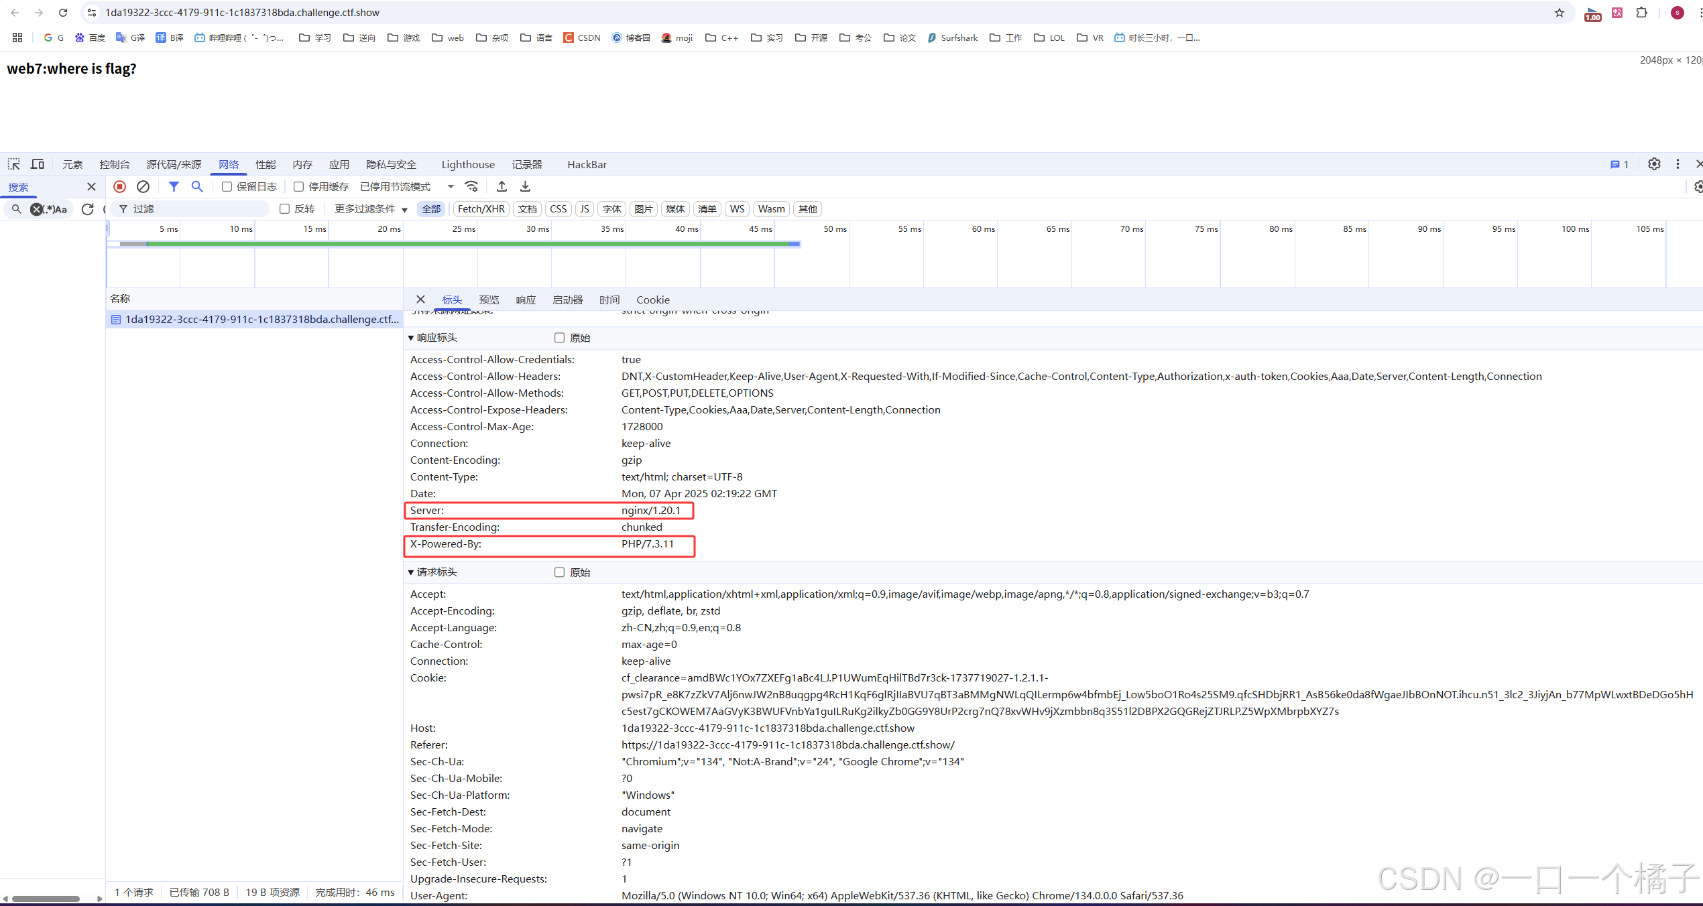Screen dimensions: 1703x906
Task: Click the import HAR upload icon
Action: click(502, 186)
